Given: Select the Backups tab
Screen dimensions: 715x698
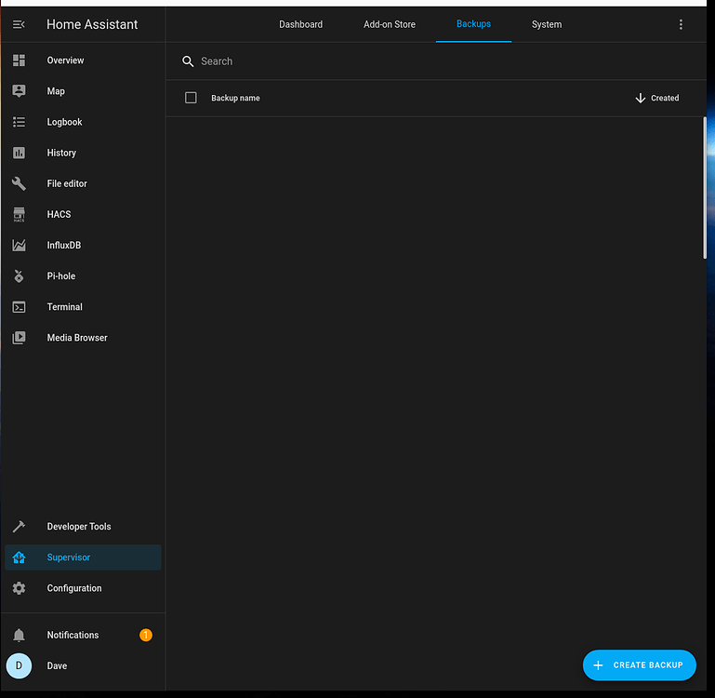Looking at the screenshot, I should (x=473, y=24).
